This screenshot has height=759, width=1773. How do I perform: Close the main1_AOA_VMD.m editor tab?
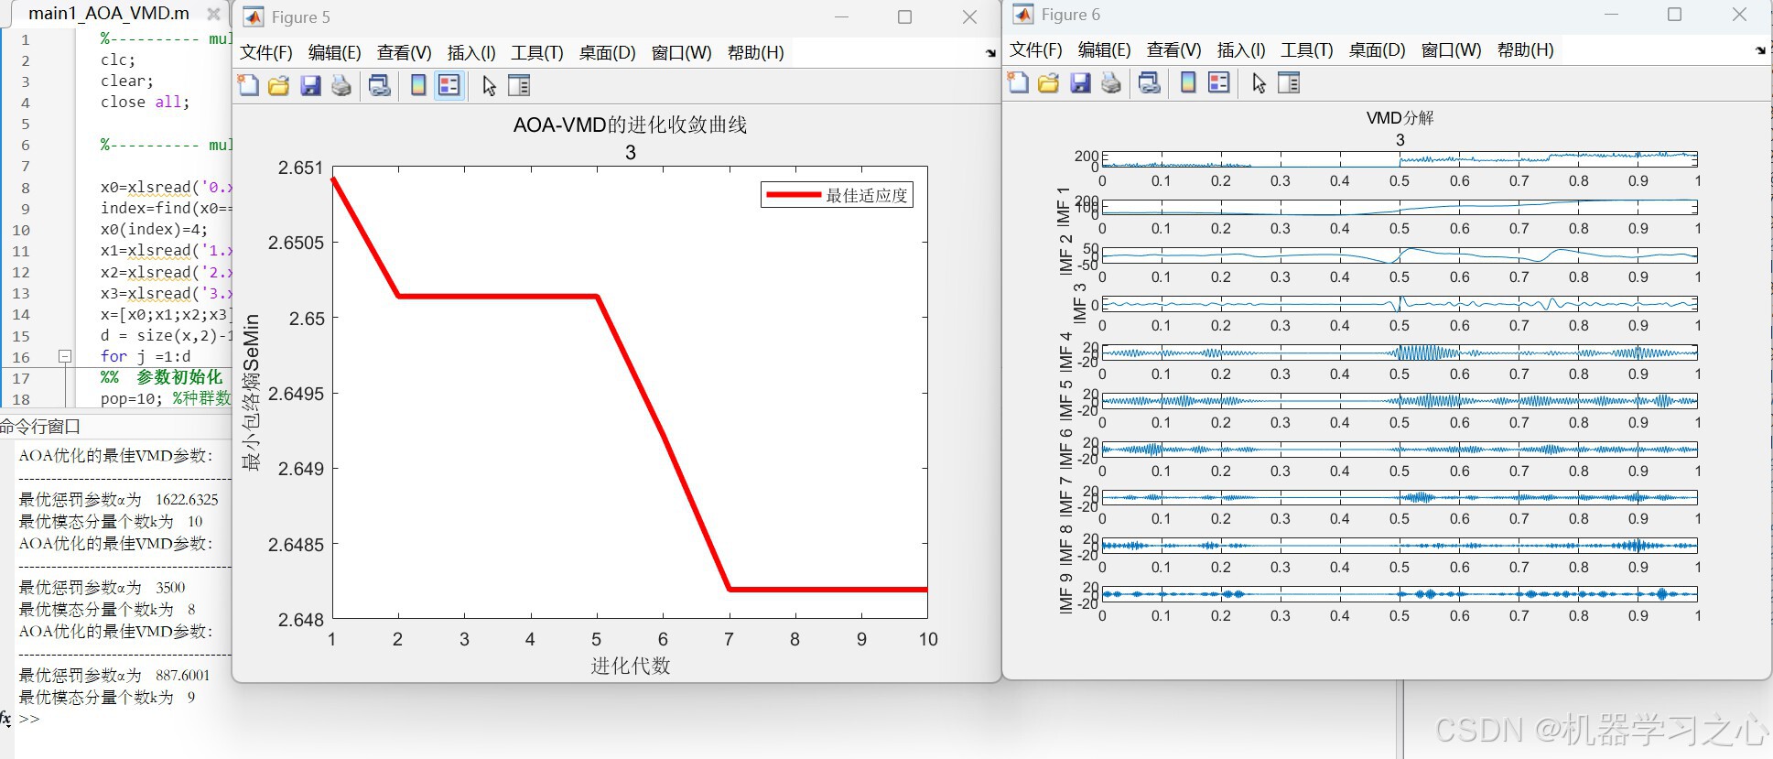213,14
